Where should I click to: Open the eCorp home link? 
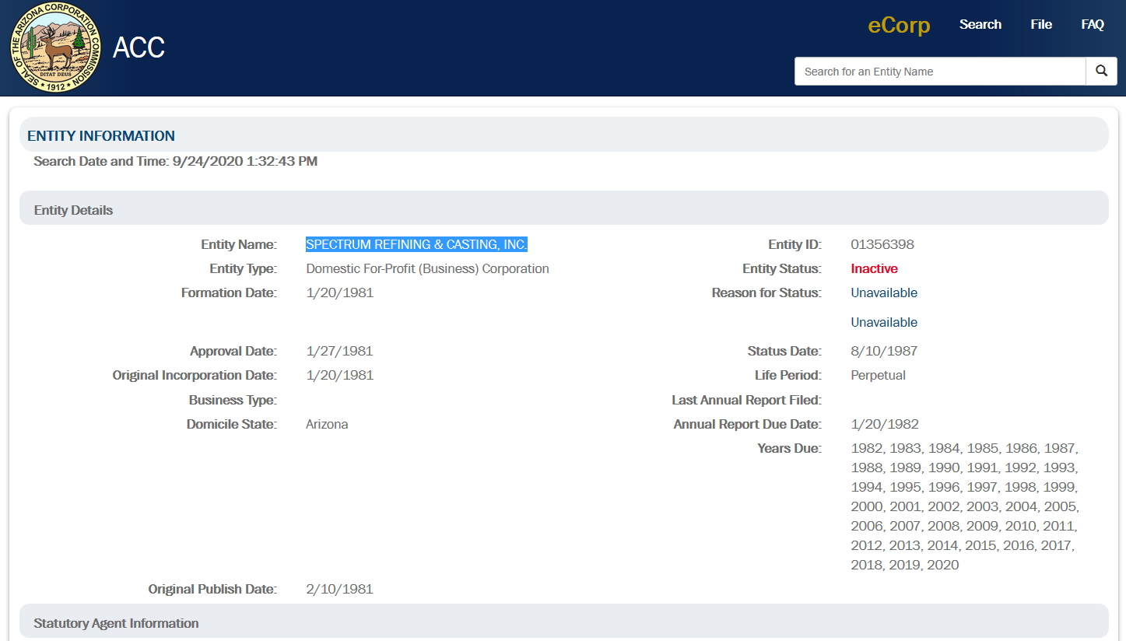click(x=899, y=25)
